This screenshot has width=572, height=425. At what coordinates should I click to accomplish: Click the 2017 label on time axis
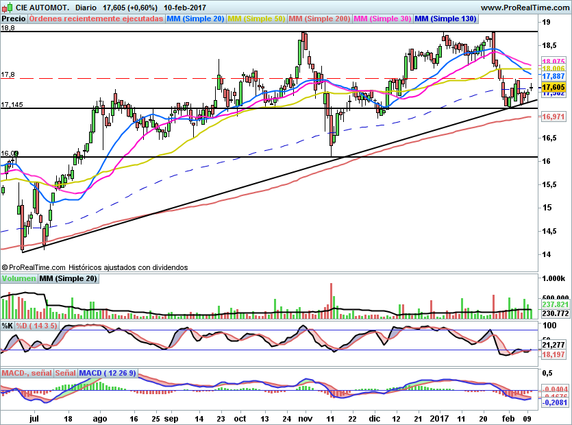click(x=439, y=419)
